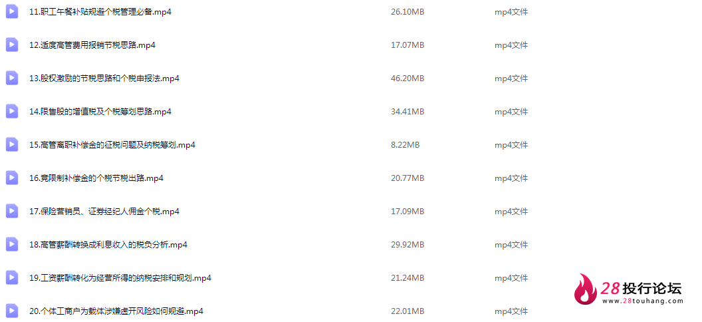Click play icon next to 15.高管离职补偿金

[x=12, y=144]
